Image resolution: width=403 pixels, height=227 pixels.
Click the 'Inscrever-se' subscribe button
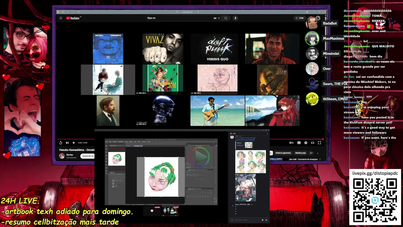pyautogui.click(x=88, y=156)
